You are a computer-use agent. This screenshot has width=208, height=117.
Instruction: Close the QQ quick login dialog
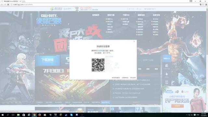(134, 41)
